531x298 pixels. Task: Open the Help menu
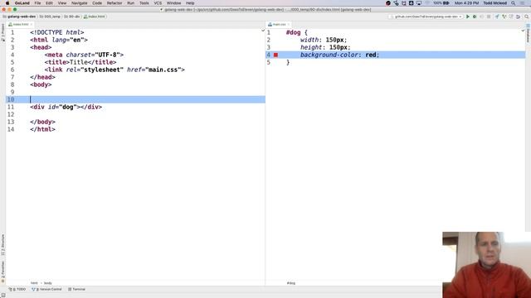pyautogui.click(x=190, y=3)
